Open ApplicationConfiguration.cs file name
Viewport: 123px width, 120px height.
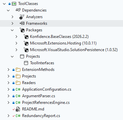click(x=47, y=89)
